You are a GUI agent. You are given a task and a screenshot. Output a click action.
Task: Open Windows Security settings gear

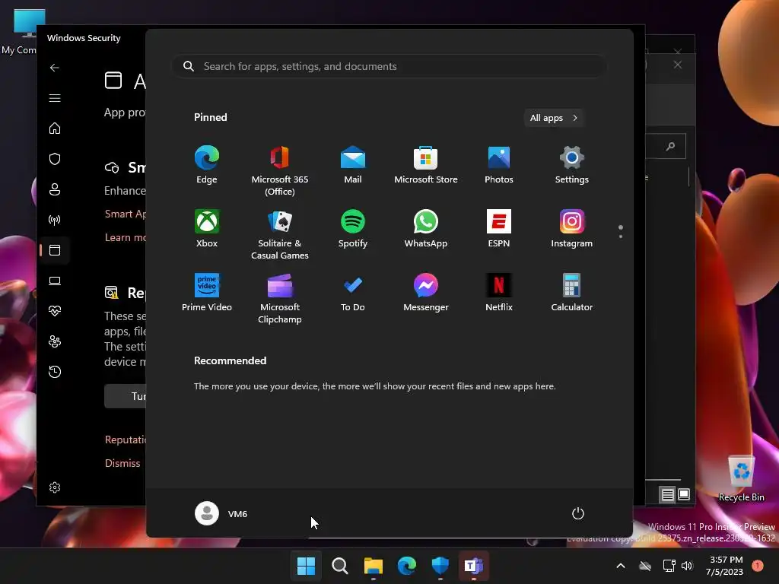click(55, 487)
